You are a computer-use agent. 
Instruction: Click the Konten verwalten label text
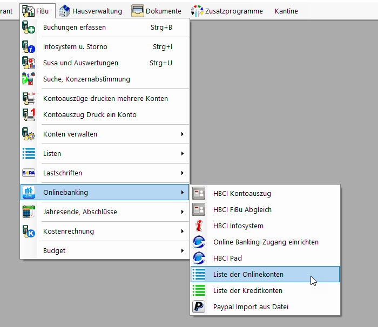[x=70, y=134]
